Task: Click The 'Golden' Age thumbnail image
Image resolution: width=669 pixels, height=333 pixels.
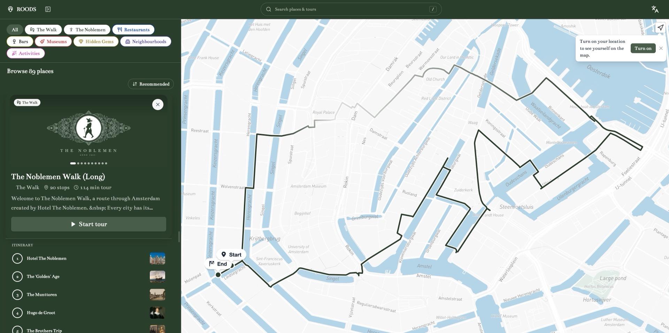Action: click(x=157, y=277)
